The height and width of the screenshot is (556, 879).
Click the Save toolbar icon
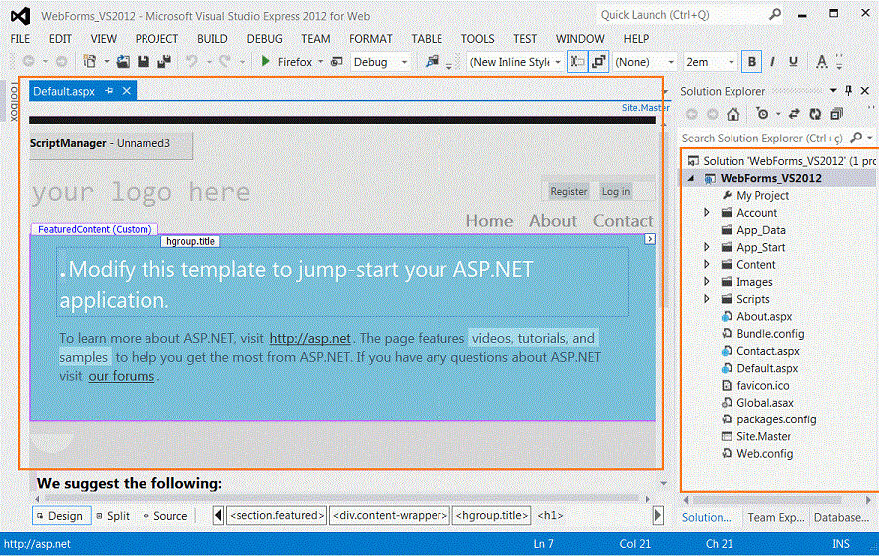coord(144,61)
